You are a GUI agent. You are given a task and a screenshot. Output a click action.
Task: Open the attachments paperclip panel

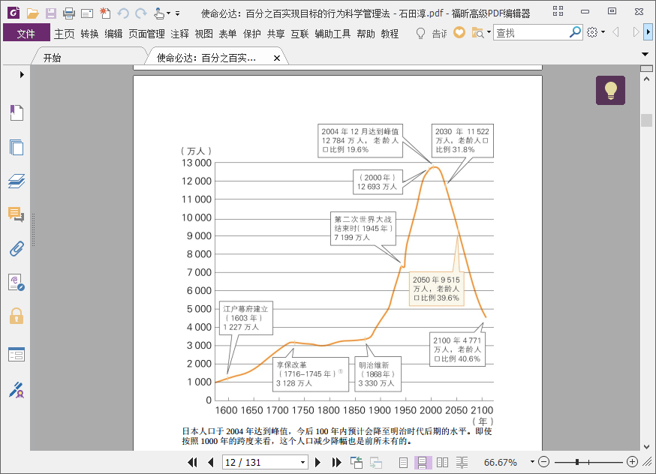point(17,249)
